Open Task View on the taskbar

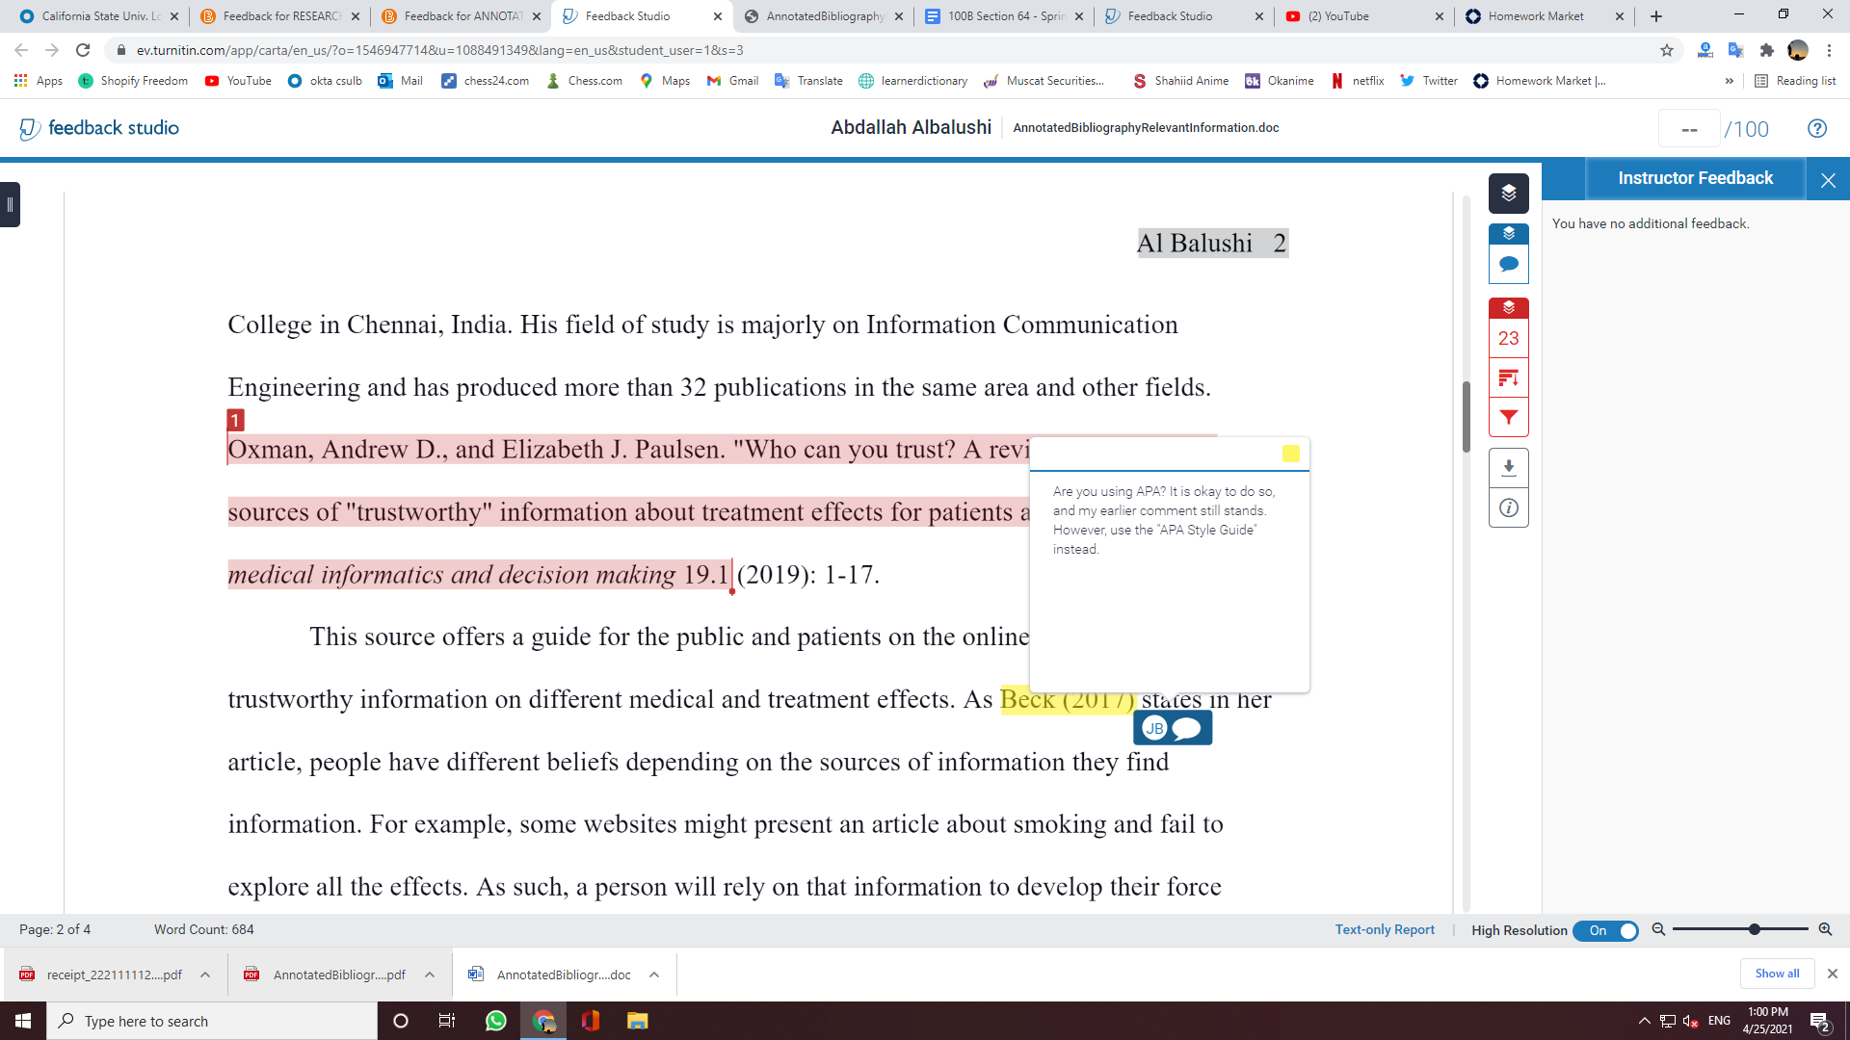coord(447,1021)
